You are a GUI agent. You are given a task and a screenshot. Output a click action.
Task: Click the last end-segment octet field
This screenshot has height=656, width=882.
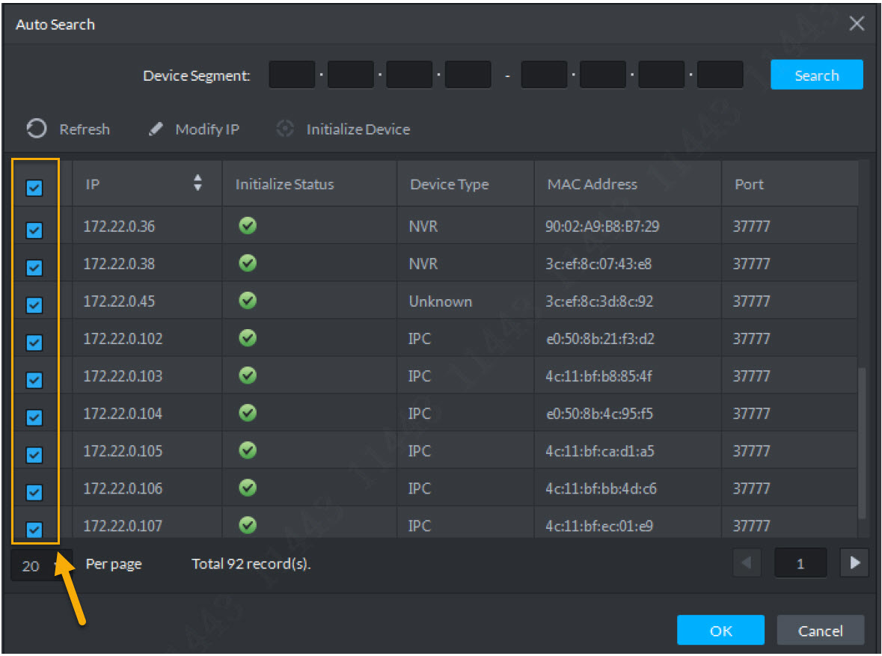(720, 74)
